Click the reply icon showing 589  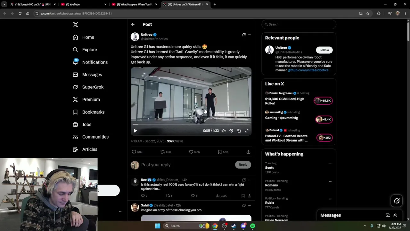pyautogui.click(x=137, y=152)
